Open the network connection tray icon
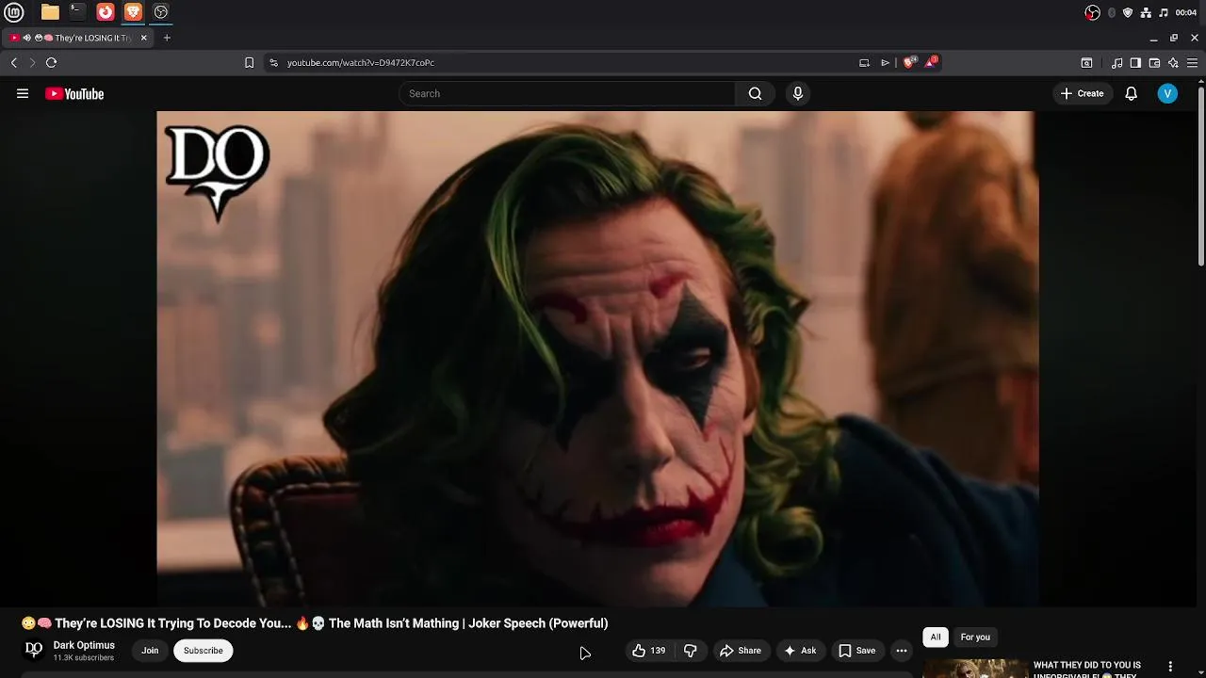The width and height of the screenshot is (1206, 678). (1146, 12)
